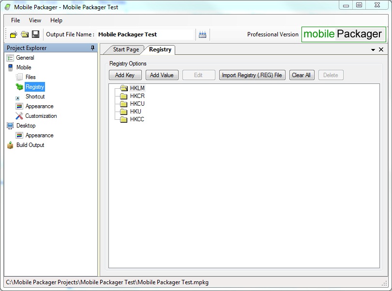Click the Shortcut arrow icon in tree
392x291 pixels.
point(17,98)
